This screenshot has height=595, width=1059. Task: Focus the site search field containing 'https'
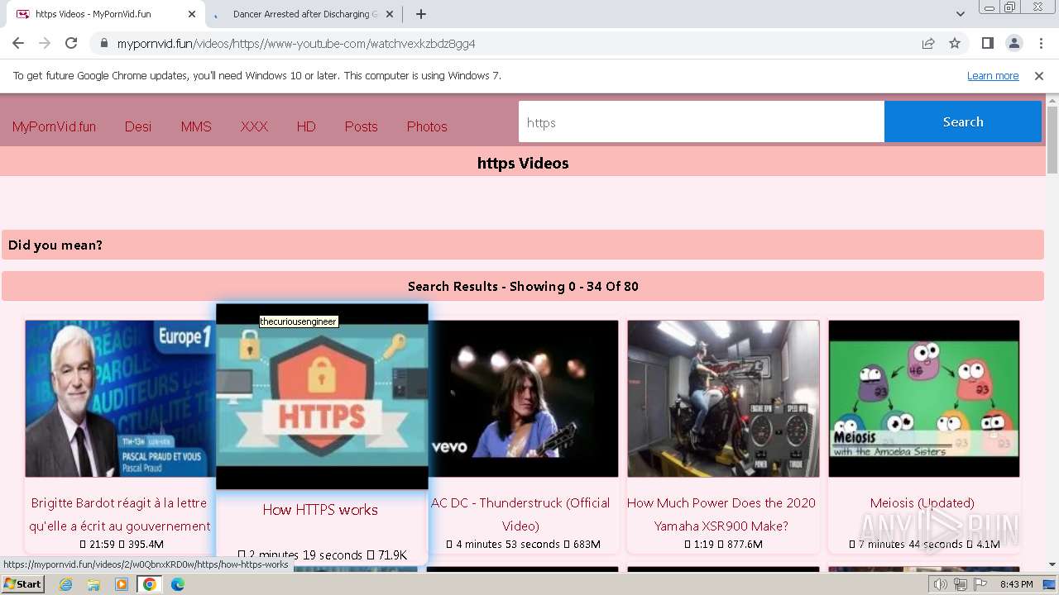pyautogui.click(x=702, y=121)
